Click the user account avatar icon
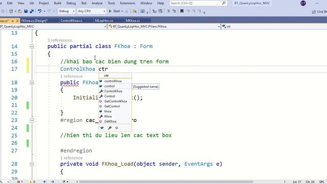The height and width of the screenshot is (184, 327). click(303, 3)
